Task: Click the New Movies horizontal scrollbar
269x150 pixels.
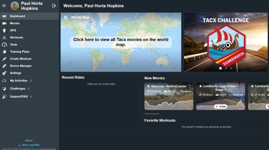Action: [x=152, y=114]
